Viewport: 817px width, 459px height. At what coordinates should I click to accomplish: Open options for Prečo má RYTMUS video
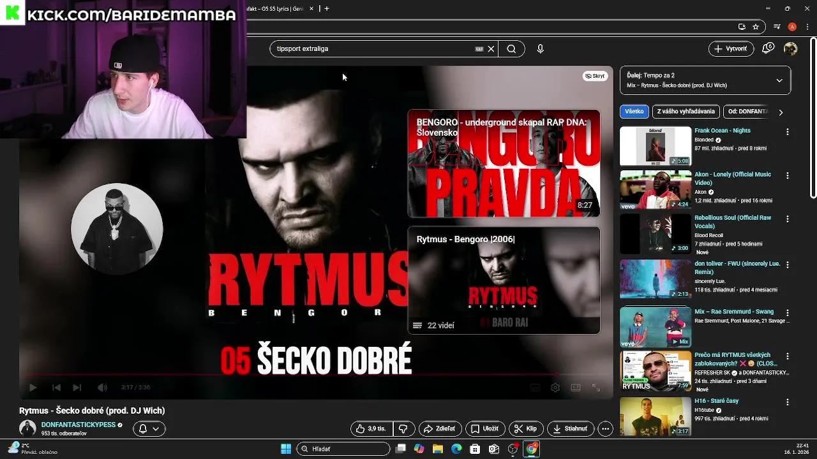point(788,356)
